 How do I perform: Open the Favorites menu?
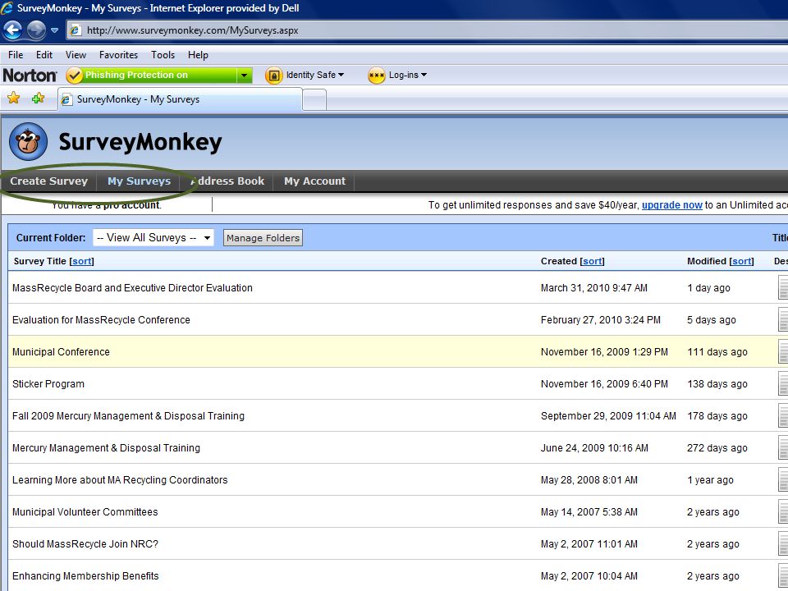118,55
